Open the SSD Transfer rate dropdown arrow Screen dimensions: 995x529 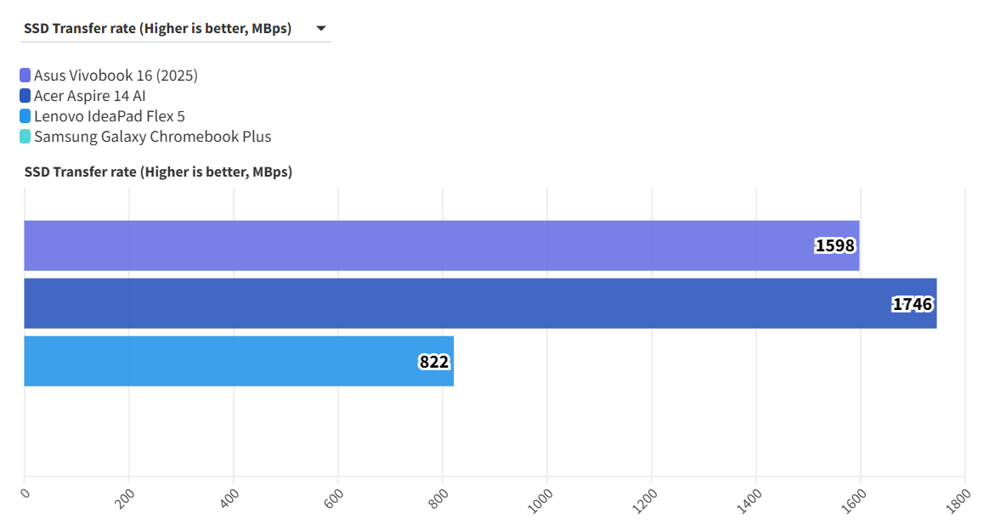pyautogui.click(x=321, y=29)
